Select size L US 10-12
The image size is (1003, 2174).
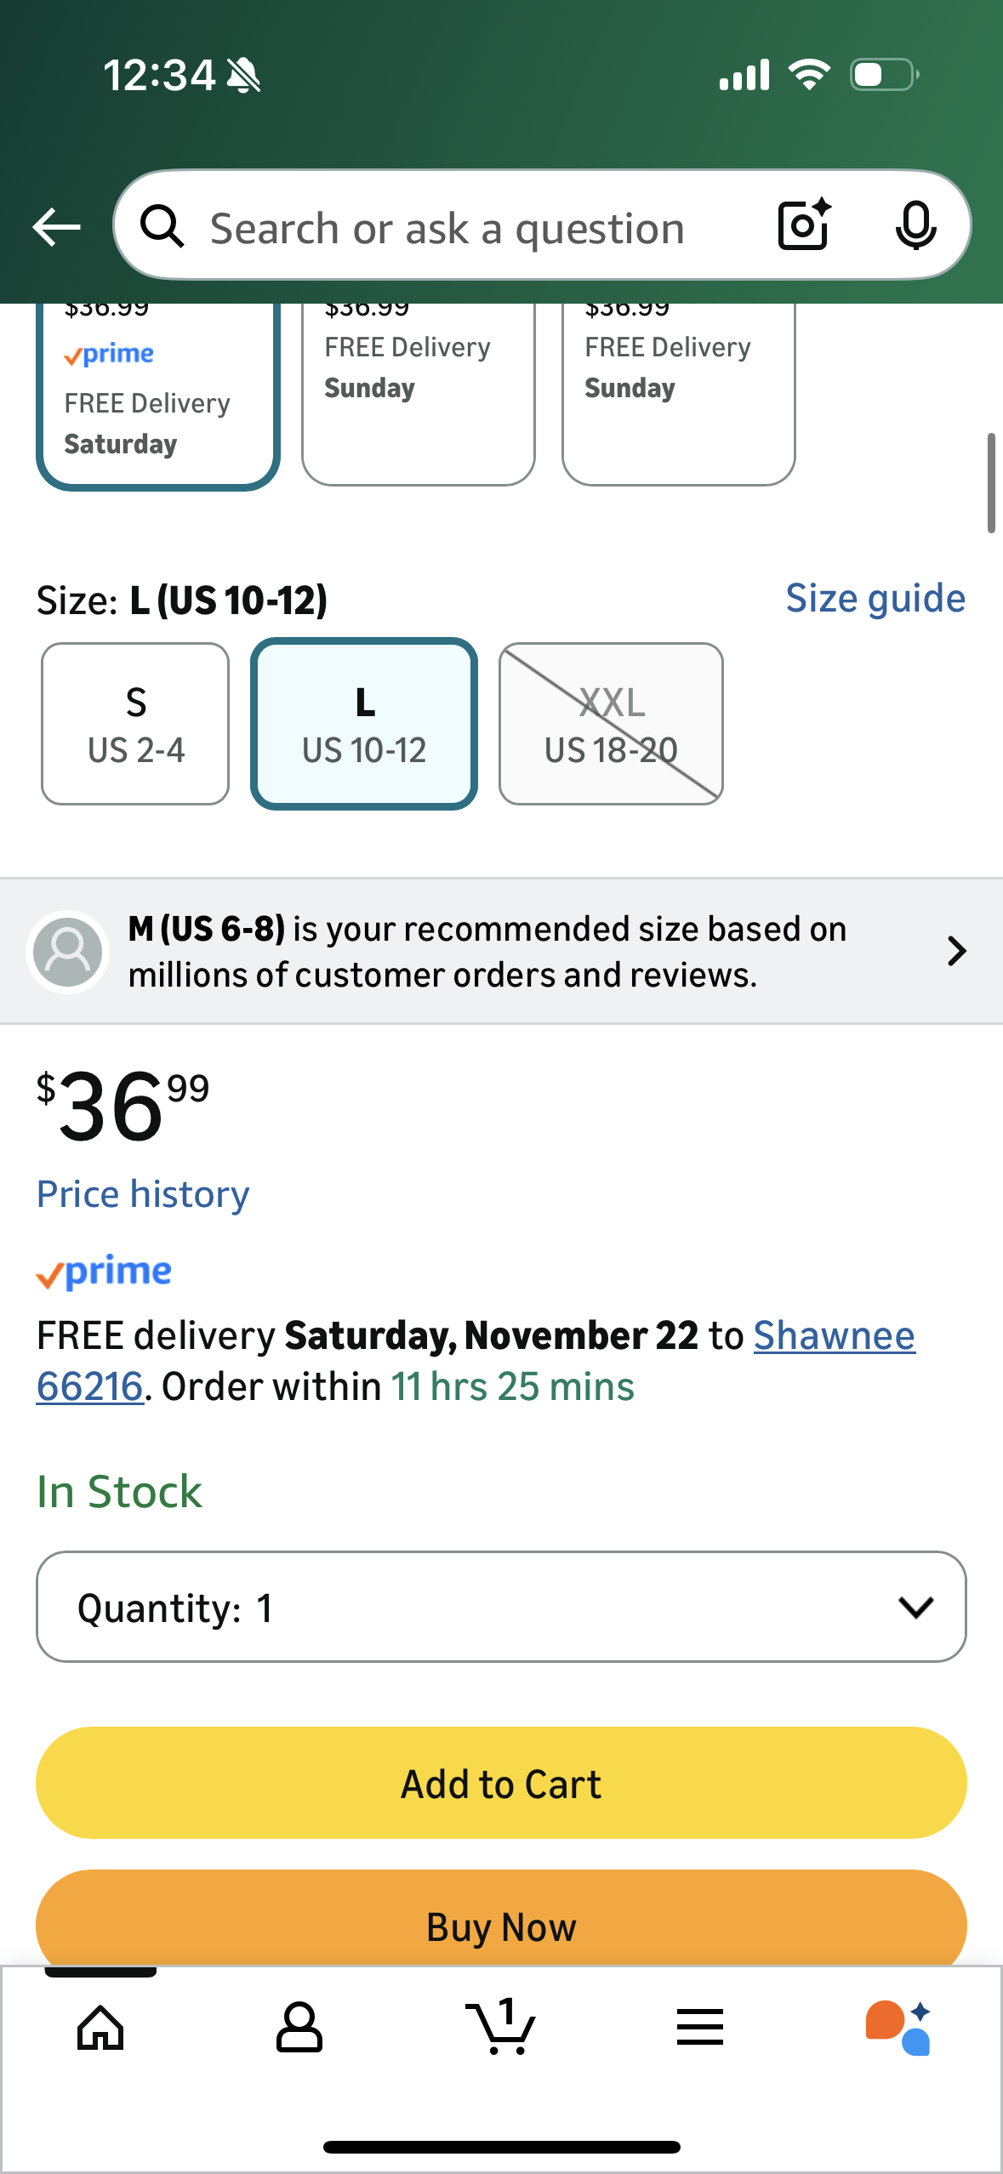(x=364, y=724)
